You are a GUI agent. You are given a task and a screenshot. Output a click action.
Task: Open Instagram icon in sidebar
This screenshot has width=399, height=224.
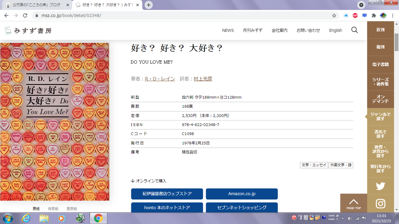tap(380, 203)
